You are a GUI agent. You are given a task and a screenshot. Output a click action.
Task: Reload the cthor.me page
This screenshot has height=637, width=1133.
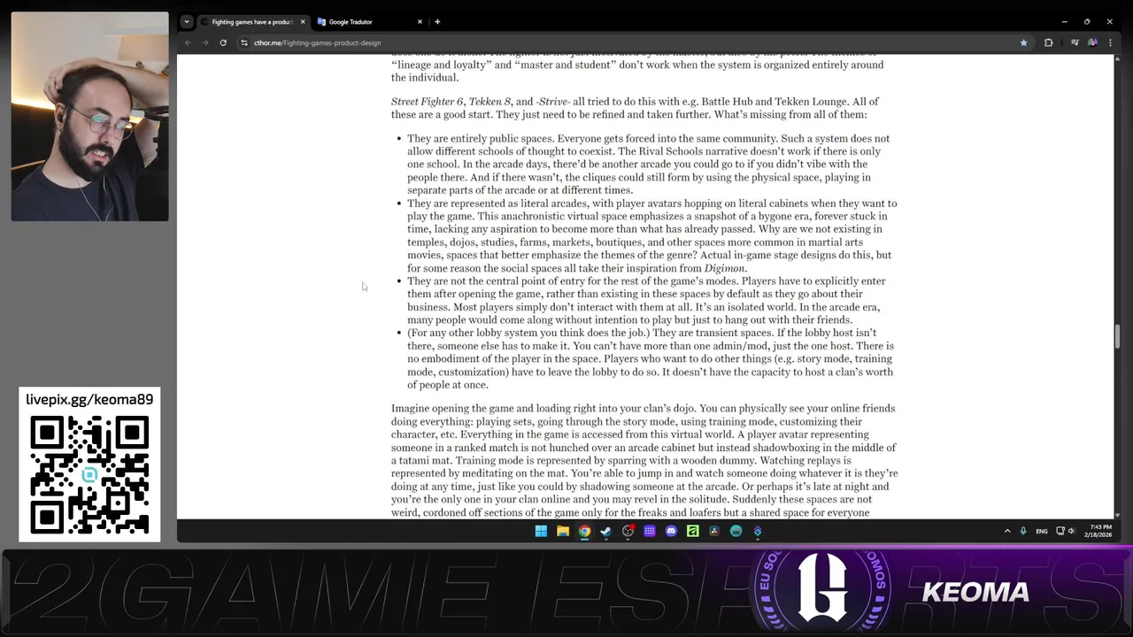point(223,42)
